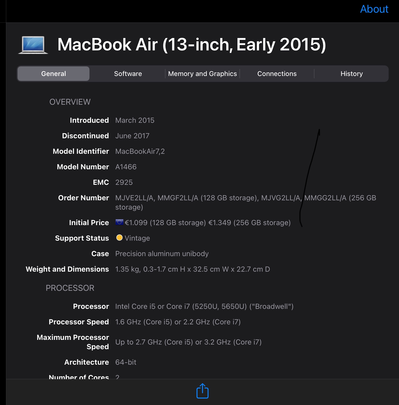Click the Discontinued field label

tap(85, 136)
